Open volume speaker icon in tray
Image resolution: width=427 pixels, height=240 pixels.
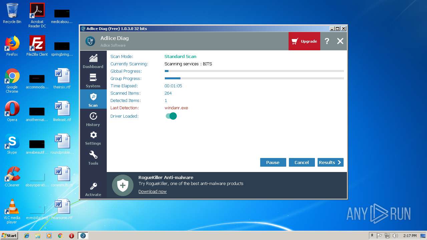pyautogui.click(x=395, y=236)
